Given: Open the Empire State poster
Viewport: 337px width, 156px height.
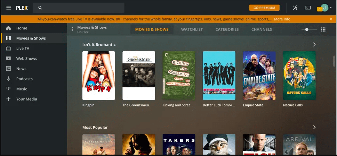Looking at the screenshot, I should 259,76.
